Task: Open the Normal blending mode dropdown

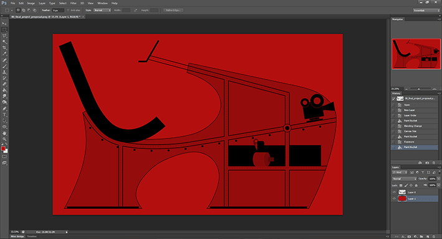Action: (x=404, y=179)
